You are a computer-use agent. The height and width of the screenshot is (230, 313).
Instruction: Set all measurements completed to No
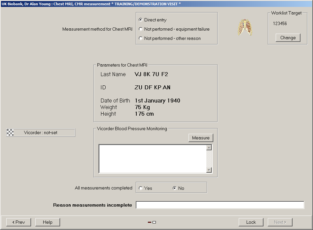175,188
